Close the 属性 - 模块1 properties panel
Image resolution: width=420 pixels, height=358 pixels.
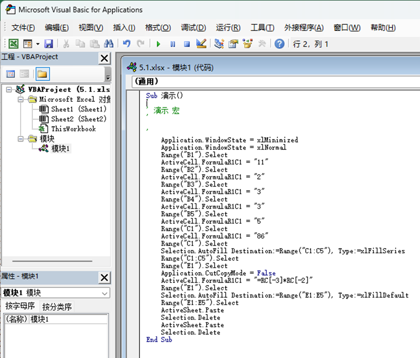click(105, 277)
